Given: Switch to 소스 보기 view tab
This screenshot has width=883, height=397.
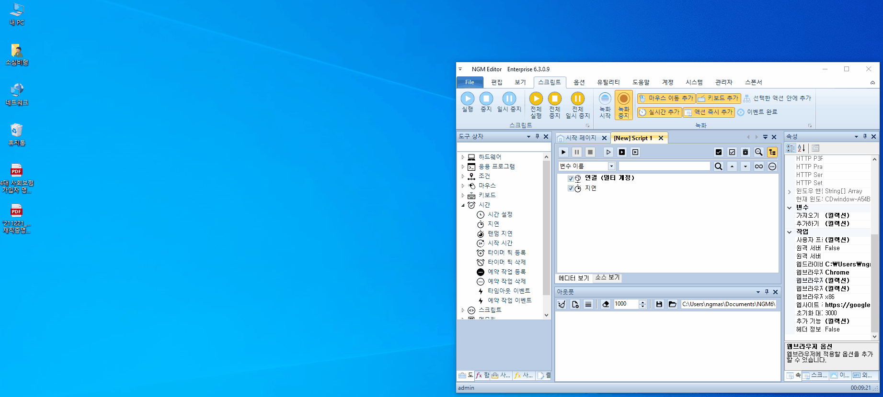Looking at the screenshot, I should (x=608, y=277).
